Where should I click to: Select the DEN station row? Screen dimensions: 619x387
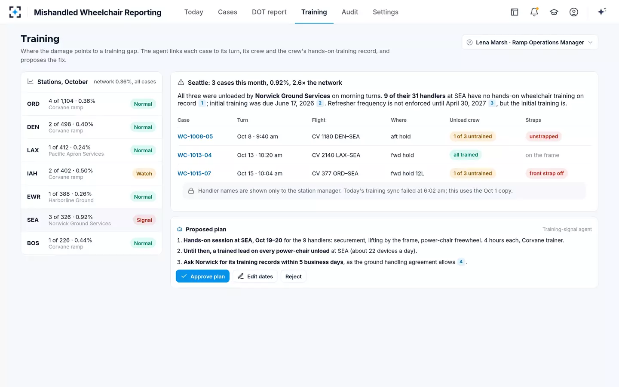(92, 127)
